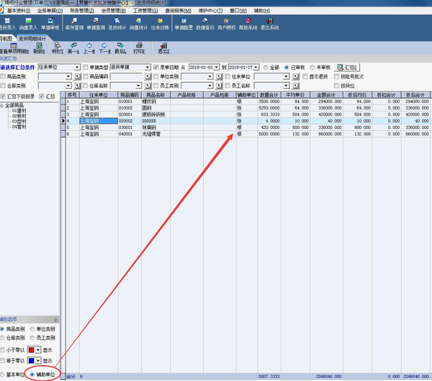This screenshot has width=432, height=381.
Task: Click the 退出系统 icon
Action: pos(269,24)
